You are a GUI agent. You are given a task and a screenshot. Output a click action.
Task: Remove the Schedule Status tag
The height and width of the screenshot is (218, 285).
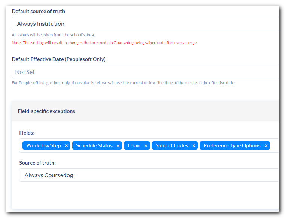click(x=118, y=146)
